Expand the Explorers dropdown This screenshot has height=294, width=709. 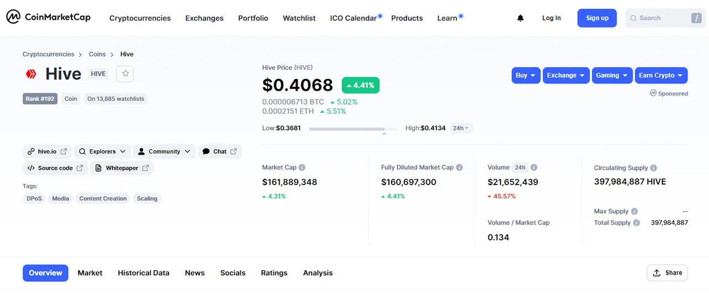[102, 151]
